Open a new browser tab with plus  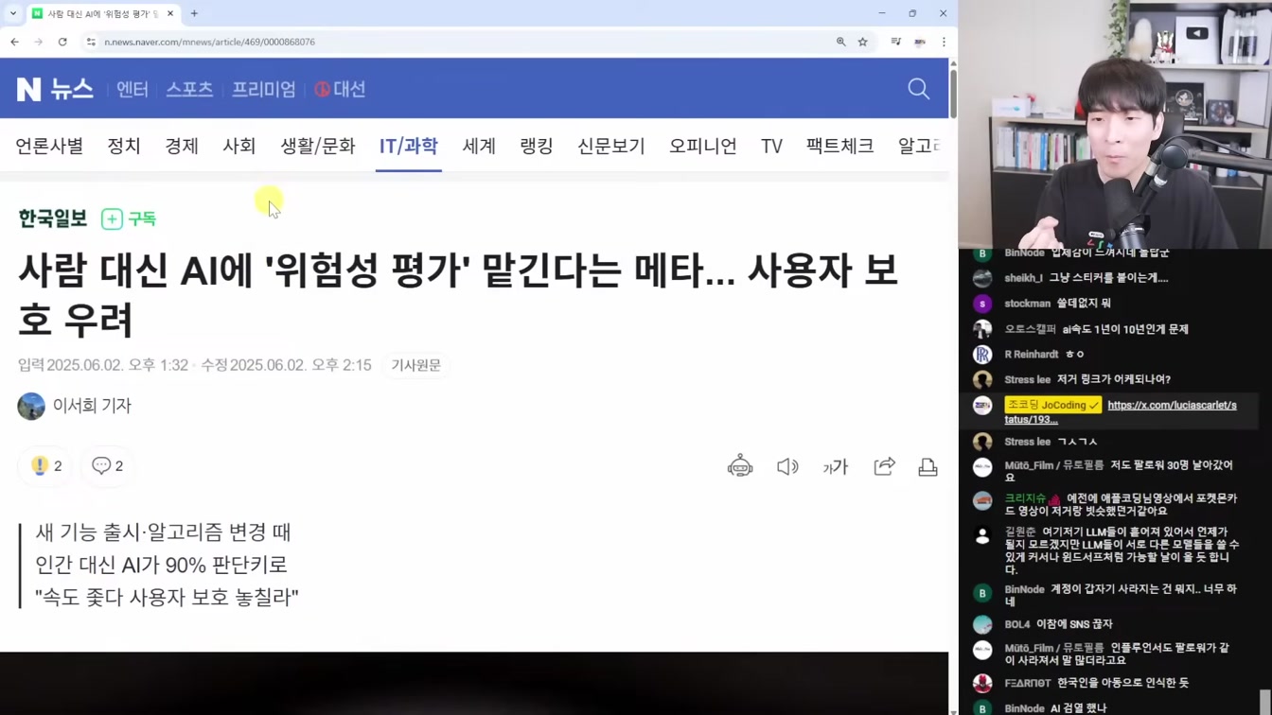(x=194, y=13)
